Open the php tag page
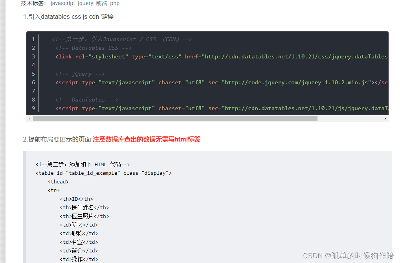Screen dimensions: 400x263 click(x=114, y=3)
